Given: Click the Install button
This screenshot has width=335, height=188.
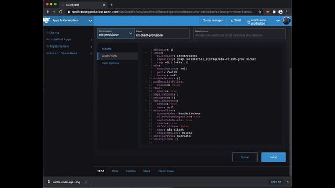Looking at the screenshot, I should coord(273,157).
